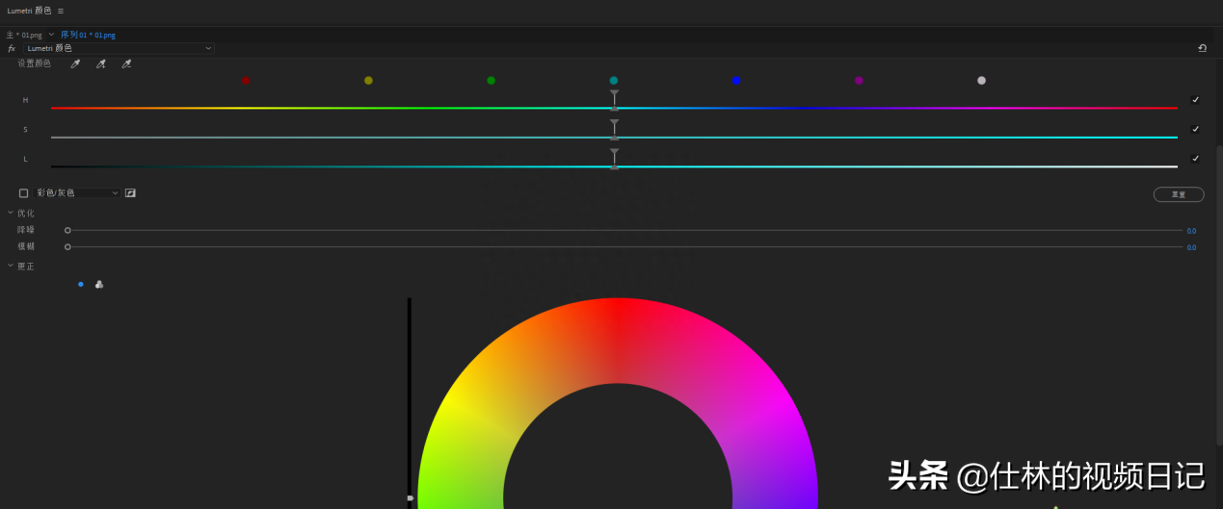
Task: Click the 设置颜色 label
Action: tap(34, 64)
